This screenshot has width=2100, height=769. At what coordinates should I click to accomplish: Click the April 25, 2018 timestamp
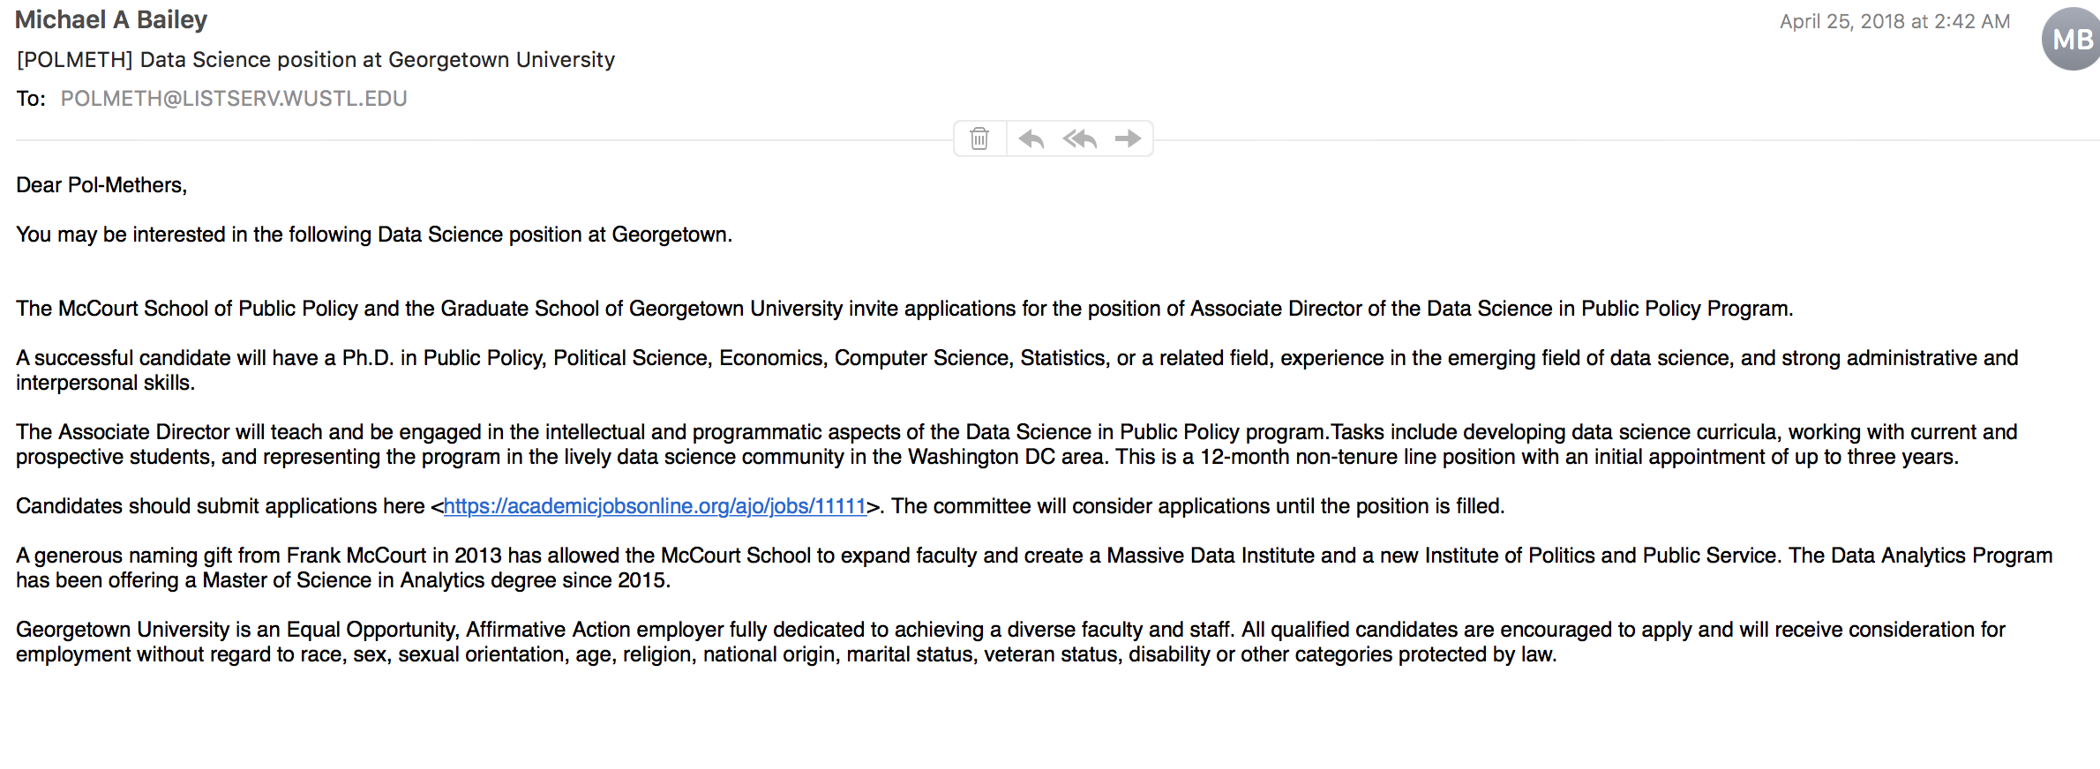click(1894, 21)
